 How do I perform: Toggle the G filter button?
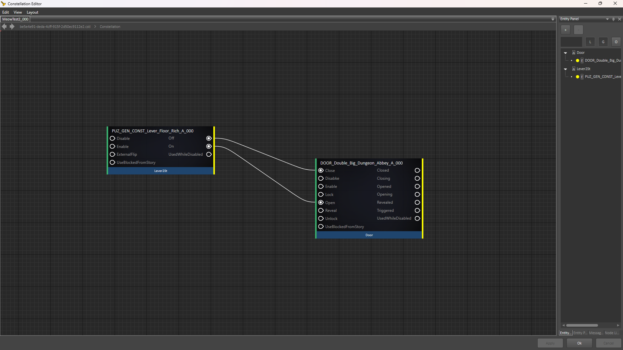(603, 42)
